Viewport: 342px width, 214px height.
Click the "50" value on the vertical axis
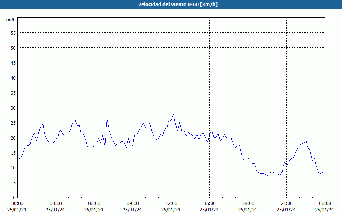[x=13, y=48]
